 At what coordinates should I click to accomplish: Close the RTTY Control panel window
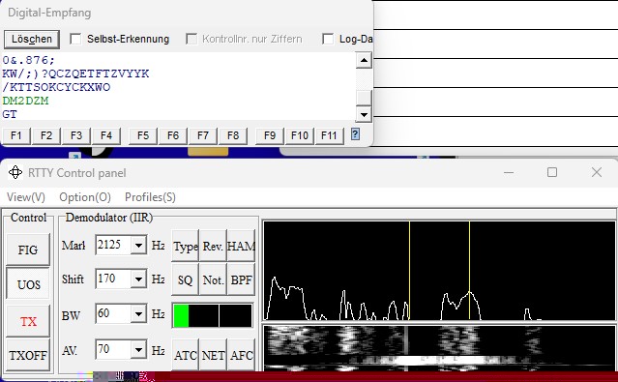pyautogui.click(x=597, y=172)
